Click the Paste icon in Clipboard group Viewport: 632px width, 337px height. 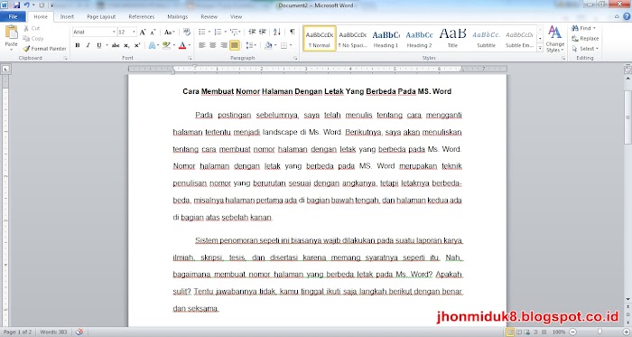[x=11, y=33]
